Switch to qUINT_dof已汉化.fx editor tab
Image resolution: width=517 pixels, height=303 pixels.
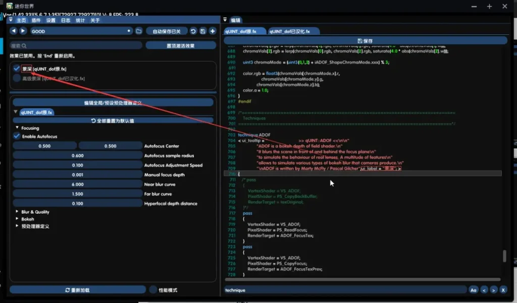point(293,31)
